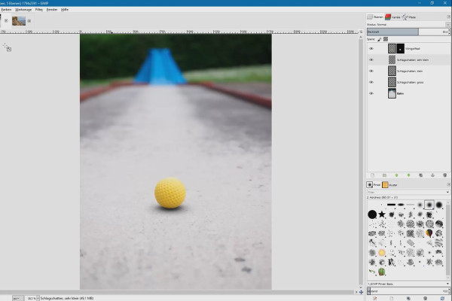Pick the thick black line brush
Image resolution: width=452 pixels, height=301 pixels.
[391, 205]
